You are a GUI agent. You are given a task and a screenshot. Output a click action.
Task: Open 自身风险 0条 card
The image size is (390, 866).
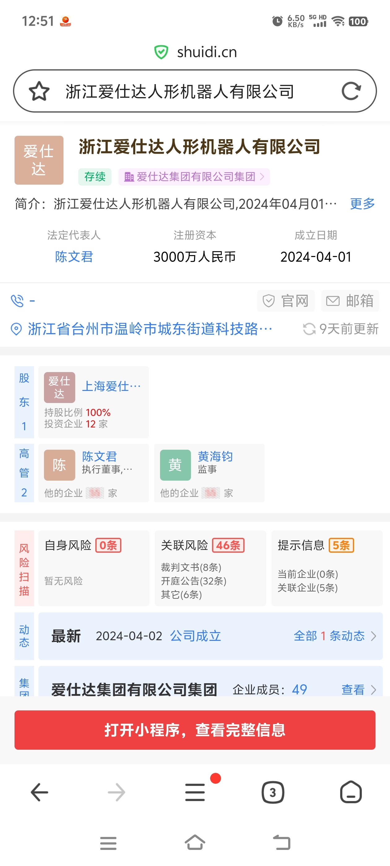(x=94, y=568)
